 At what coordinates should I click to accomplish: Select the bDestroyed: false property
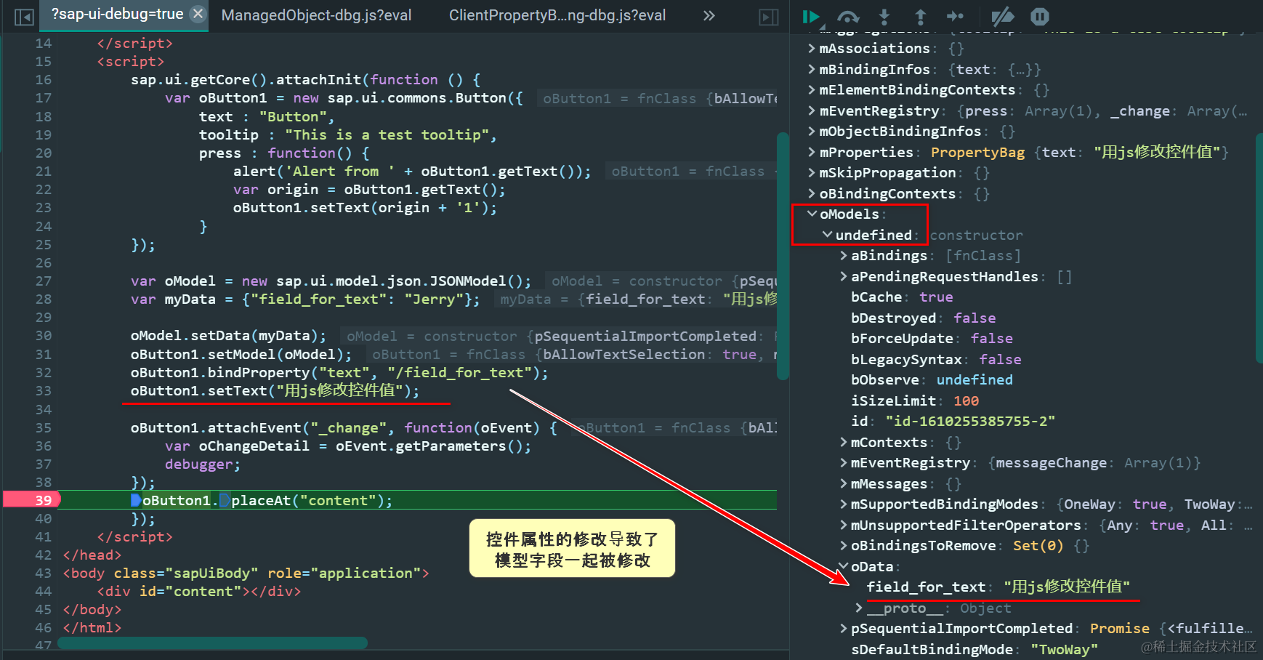click(923, 318)
